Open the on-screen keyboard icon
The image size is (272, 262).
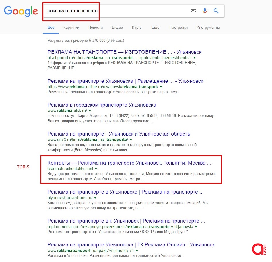(x=193, y=11)
